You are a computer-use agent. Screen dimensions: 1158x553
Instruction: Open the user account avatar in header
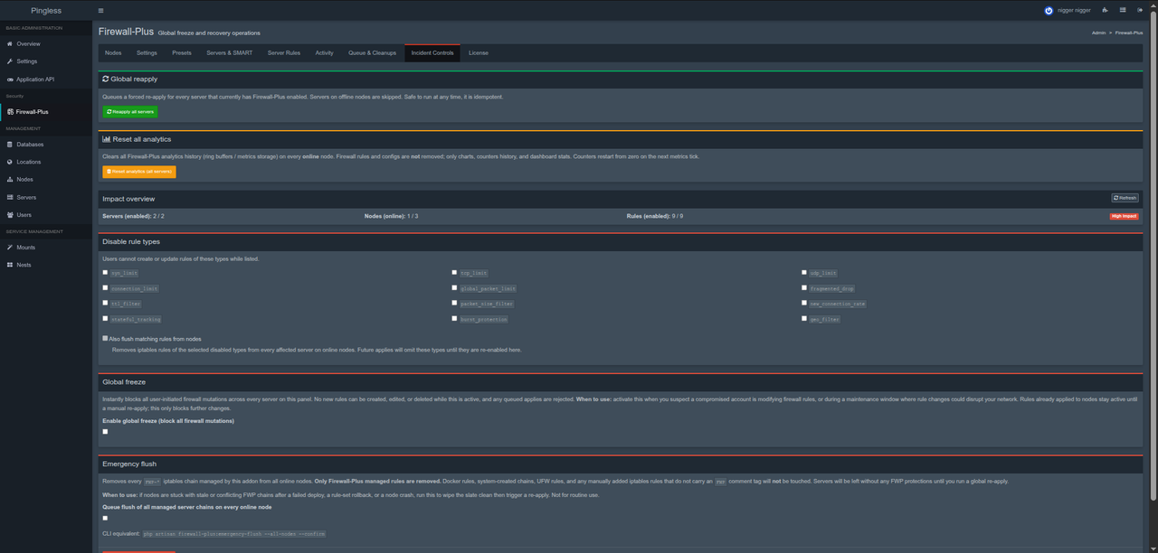point(1049,11)
